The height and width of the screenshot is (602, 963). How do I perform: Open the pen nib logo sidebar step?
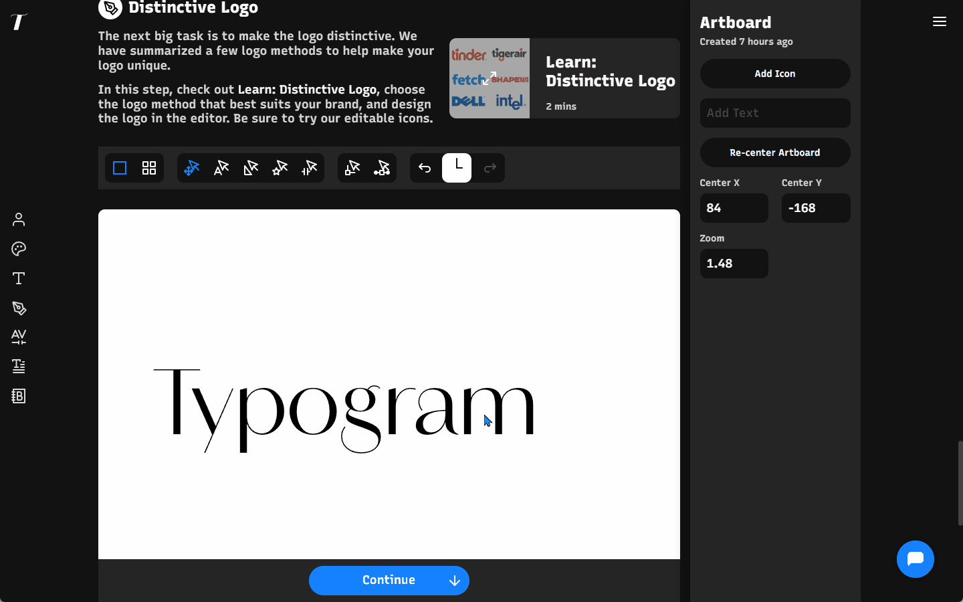tap(19, 308)
